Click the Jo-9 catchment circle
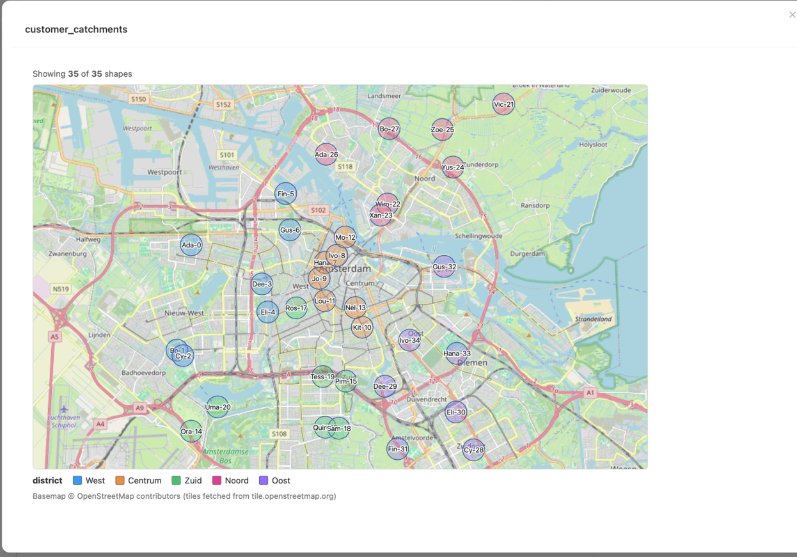This screenshot has width=797, height=557. 319,278
